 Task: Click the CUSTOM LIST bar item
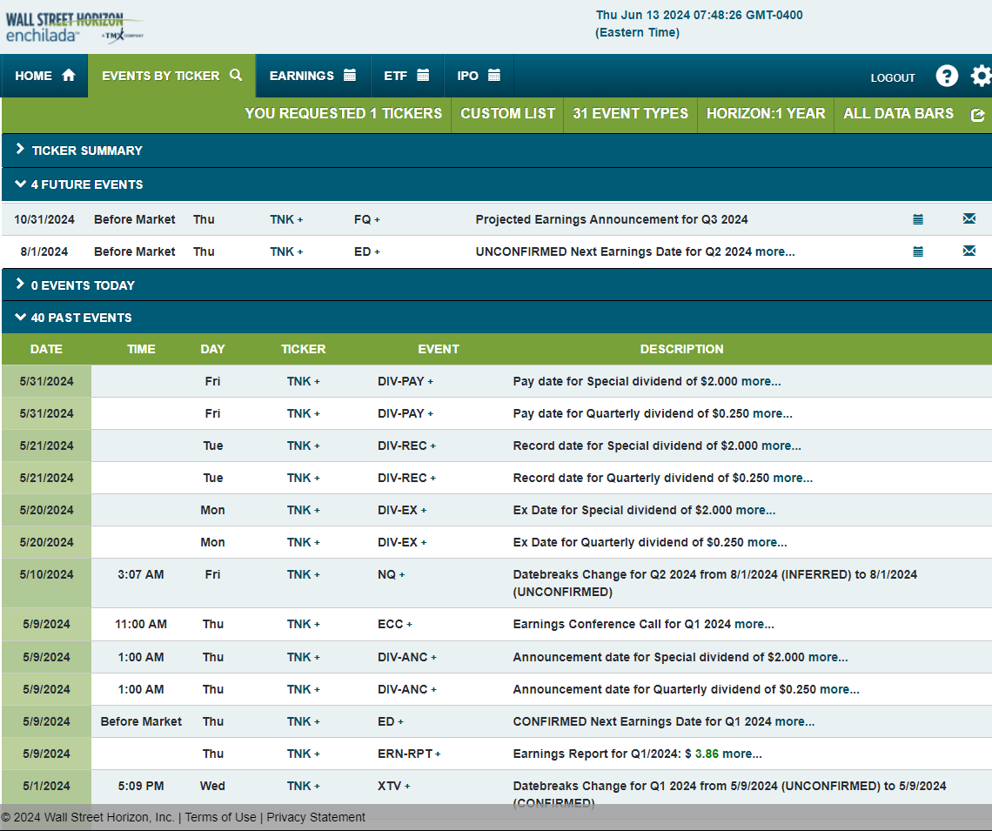click(x=507, y=114)
